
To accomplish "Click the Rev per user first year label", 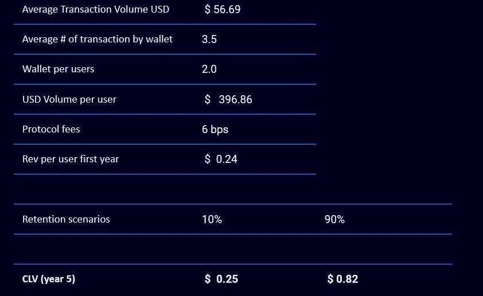I will [x=70, y=159].
